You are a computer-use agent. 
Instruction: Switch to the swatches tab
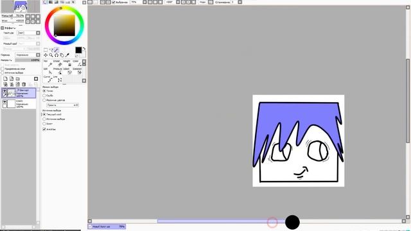67,2
